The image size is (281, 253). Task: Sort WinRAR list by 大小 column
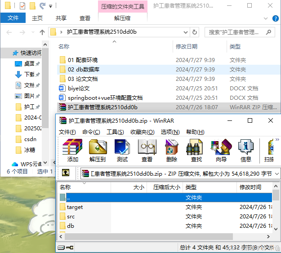(138, 187)
